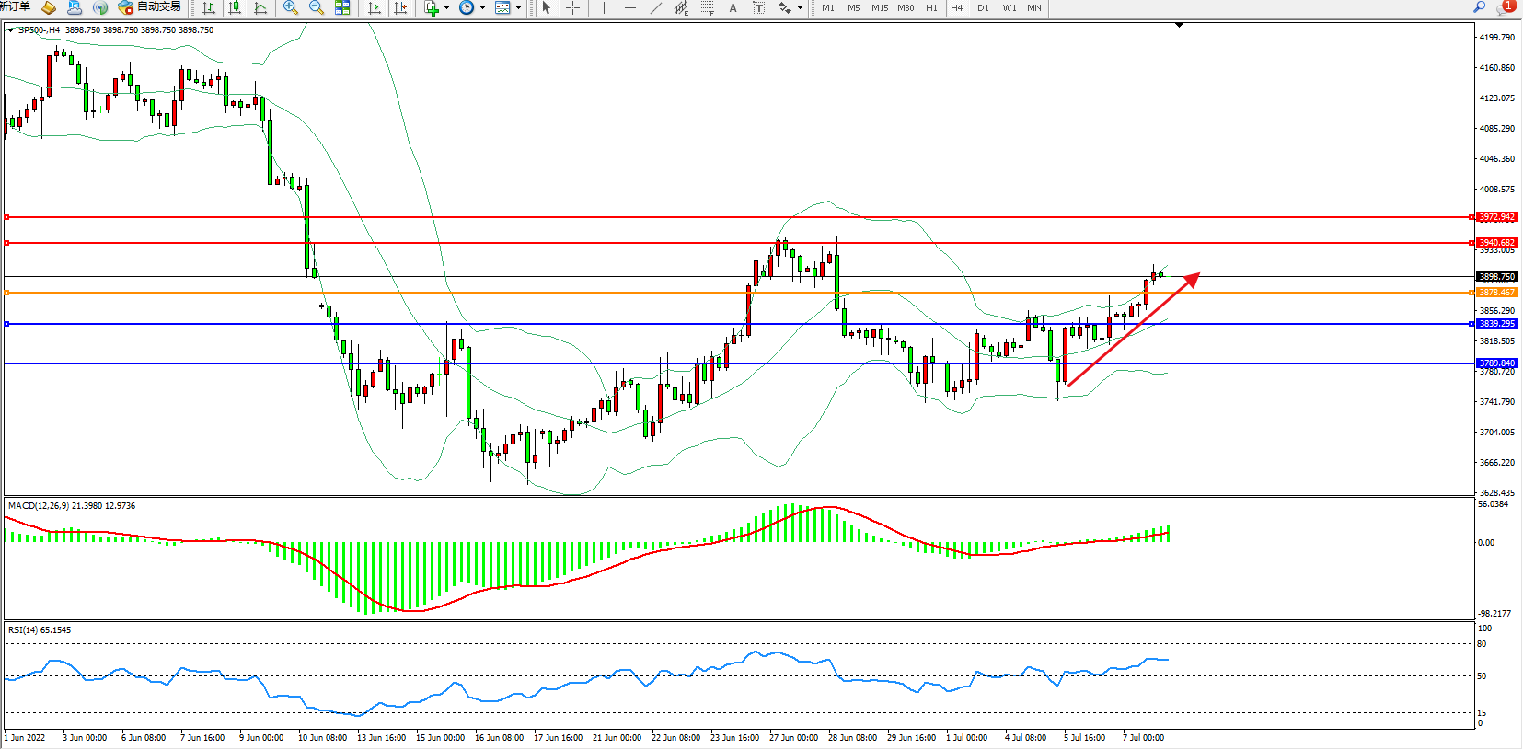Open the search magnifier in toolbar

click(1480, 7)
